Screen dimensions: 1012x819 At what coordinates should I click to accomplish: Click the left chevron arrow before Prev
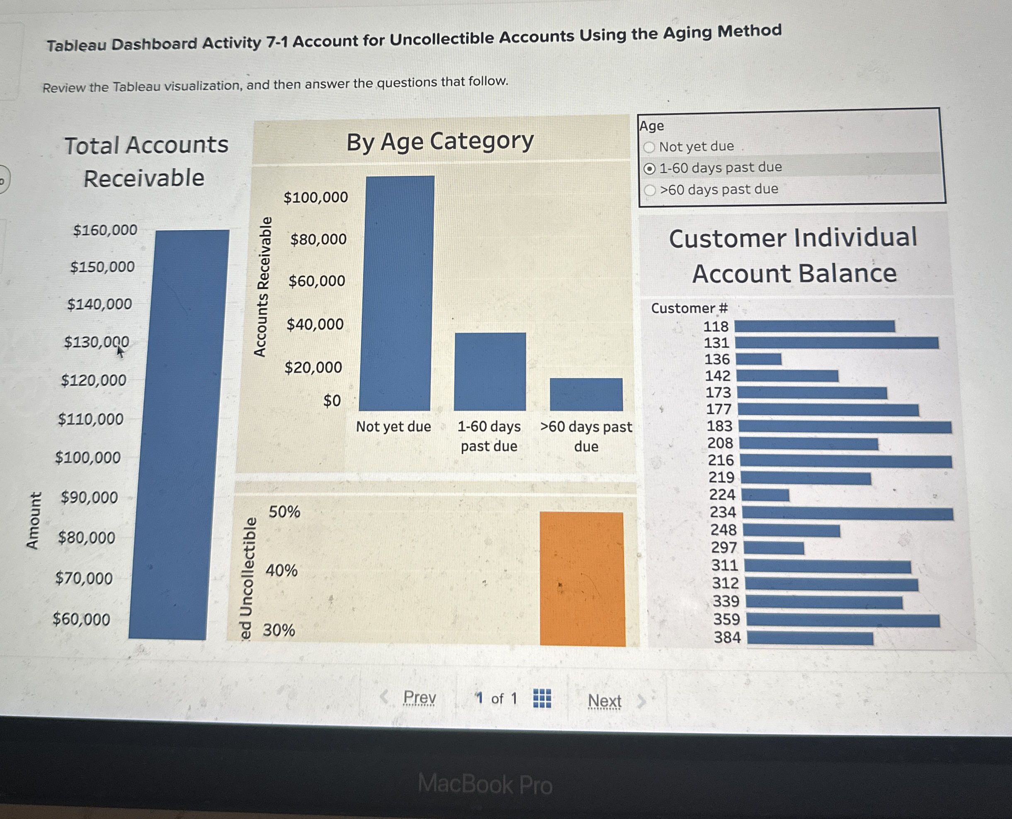pos(384,697)
